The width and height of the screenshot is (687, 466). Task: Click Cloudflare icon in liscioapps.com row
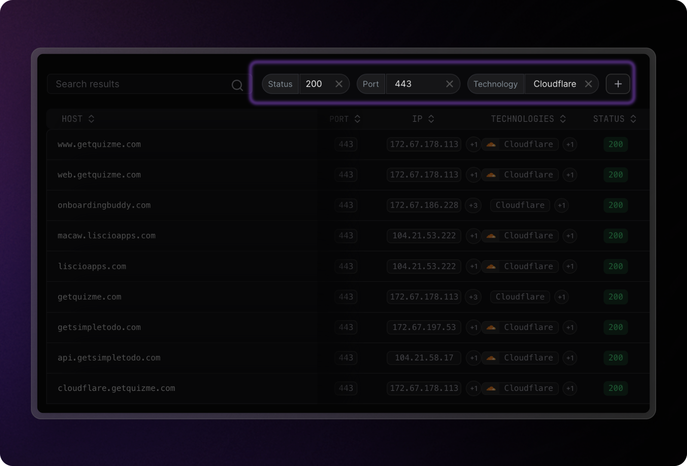[x=491, y=266]
